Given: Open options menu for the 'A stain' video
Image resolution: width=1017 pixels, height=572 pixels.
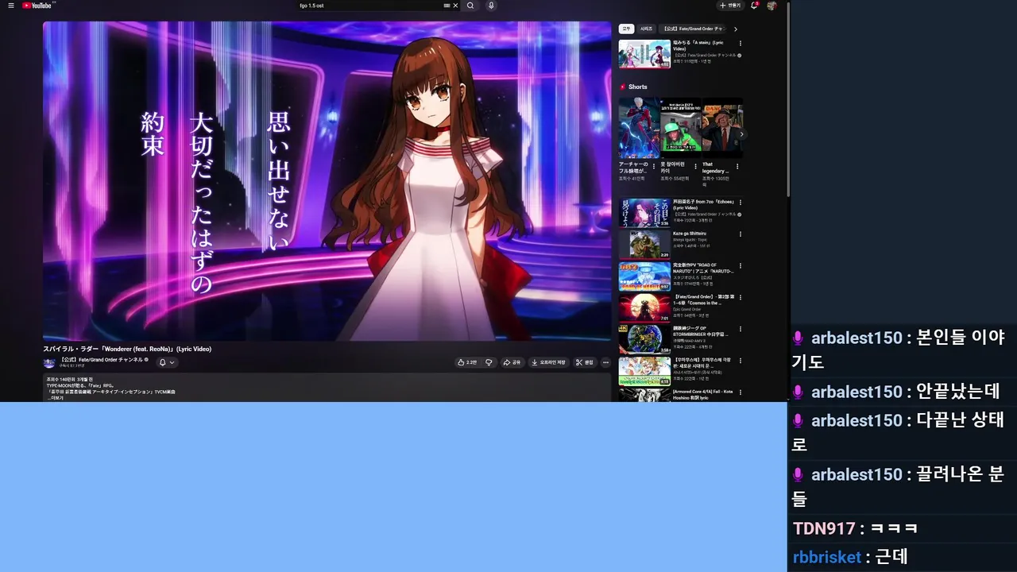Looking at the screenshot, I should (740, 43).
